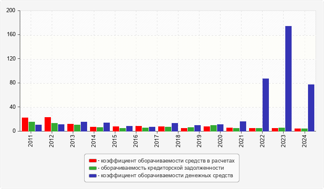324x189 pixels.
Task: Click the blue legend color swatch
Action: tap(92, 175)
